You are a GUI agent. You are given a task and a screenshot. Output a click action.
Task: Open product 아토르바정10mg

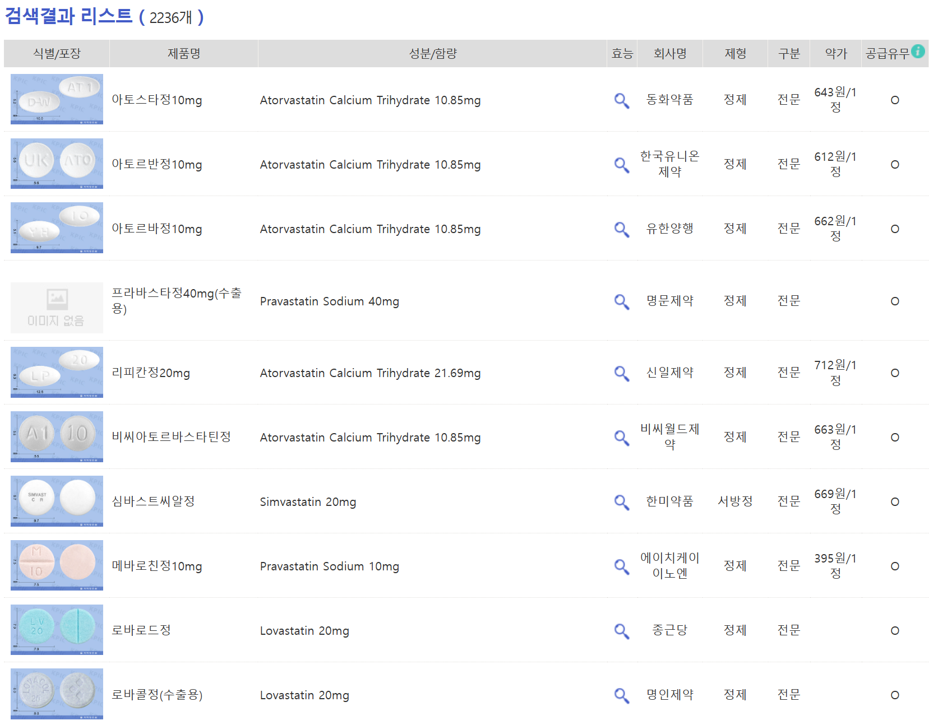157,229
